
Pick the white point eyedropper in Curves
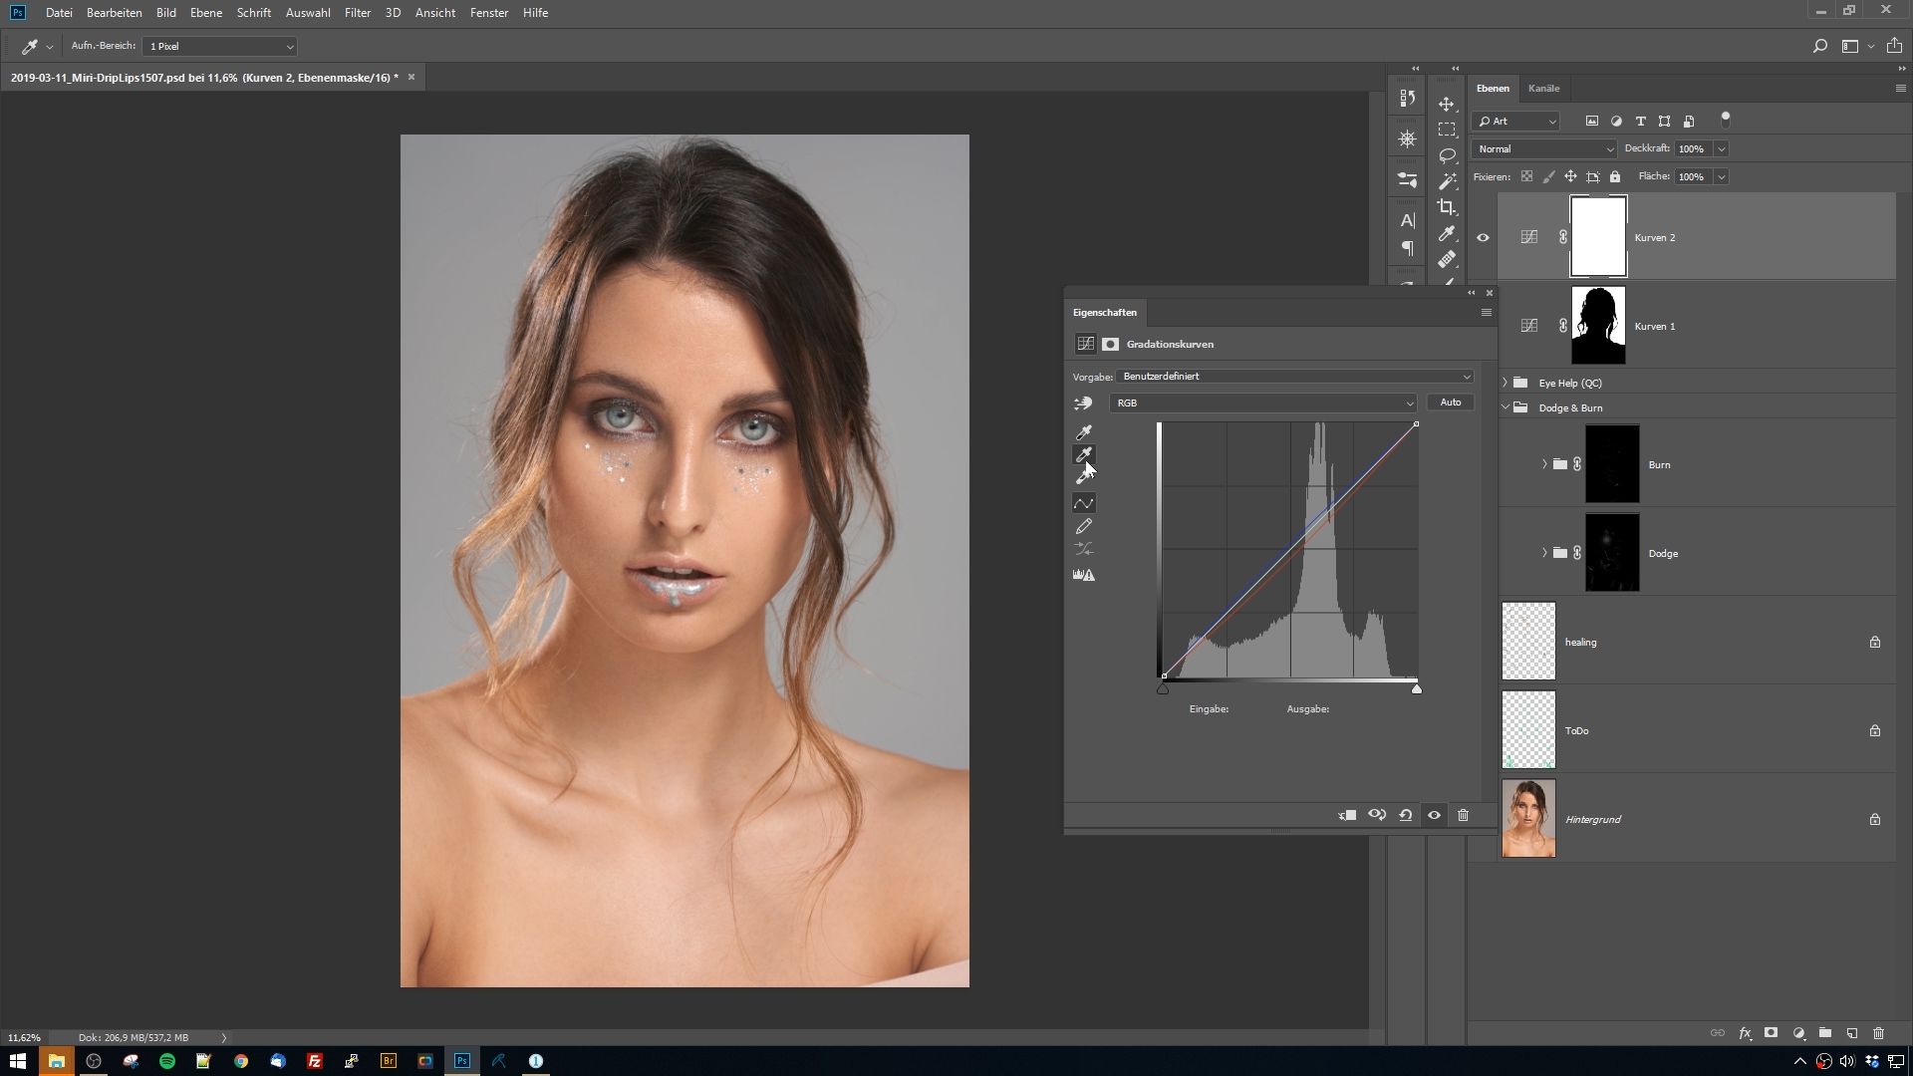click(1084, 477)
